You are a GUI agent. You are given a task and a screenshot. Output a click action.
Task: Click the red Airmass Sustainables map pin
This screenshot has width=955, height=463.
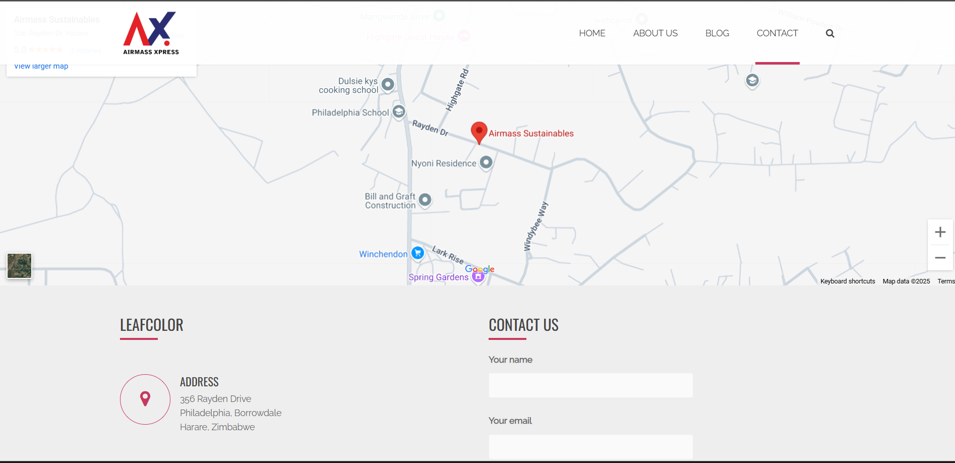pyautogui.click(x=479, y=132)
